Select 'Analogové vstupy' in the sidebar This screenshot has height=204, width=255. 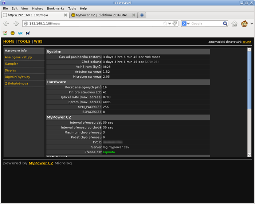pyautogui.click(x=18, y=57)
